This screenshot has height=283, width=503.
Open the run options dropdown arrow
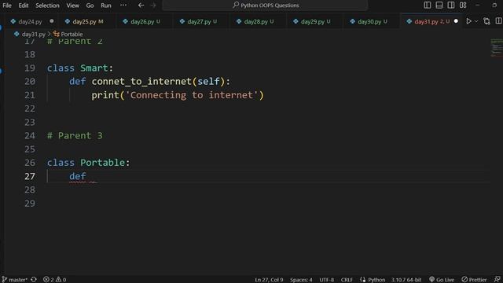(476, 21)
